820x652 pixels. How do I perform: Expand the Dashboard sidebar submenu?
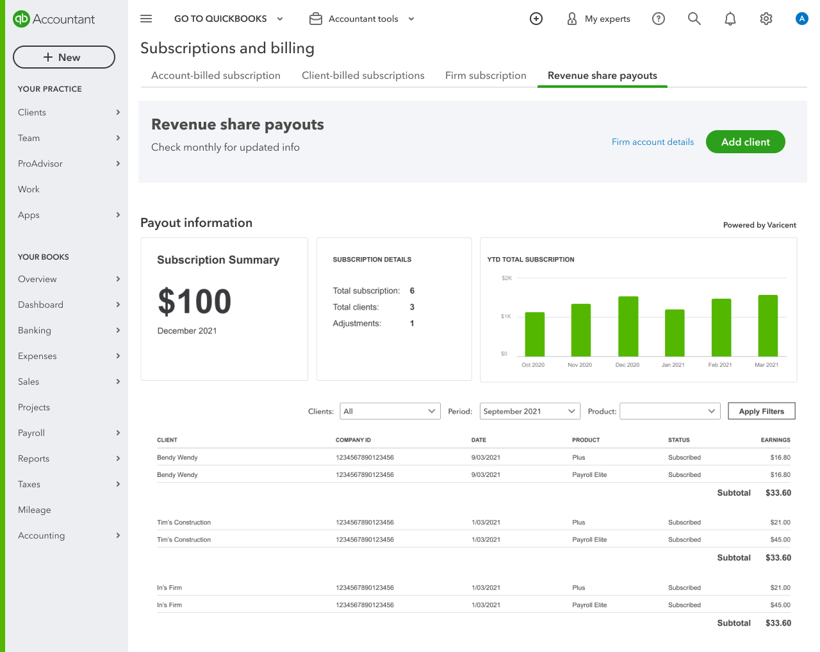tap(118, 305)
